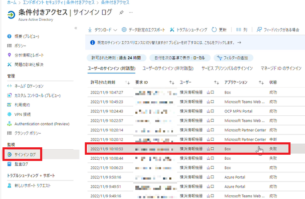This screenshot has height=199, width=305.
Task: Sort by the 要求 ID column arrows
Action: (172, 83)
